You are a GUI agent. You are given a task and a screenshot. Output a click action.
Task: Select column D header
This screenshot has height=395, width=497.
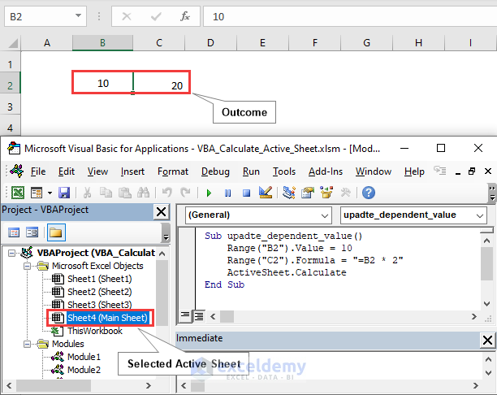coord(210,43)
